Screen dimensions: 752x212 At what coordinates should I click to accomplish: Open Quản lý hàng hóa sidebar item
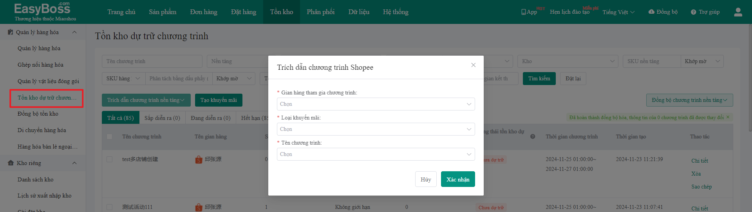(39, 48)
